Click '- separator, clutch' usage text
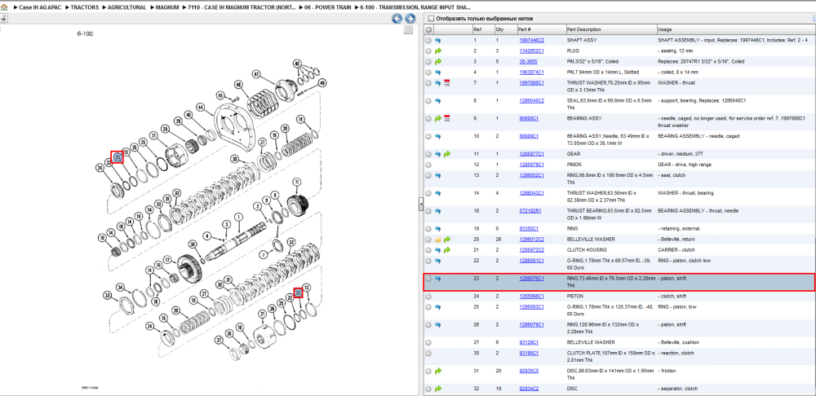The image size is (816, 396). click(678, 389)
